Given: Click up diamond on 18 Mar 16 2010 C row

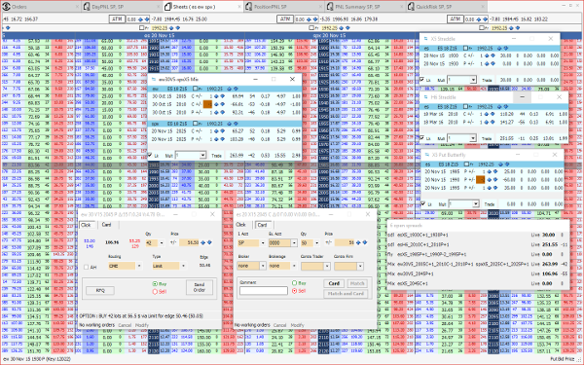Looking at the screenshot, I should [x=487, y=114].
